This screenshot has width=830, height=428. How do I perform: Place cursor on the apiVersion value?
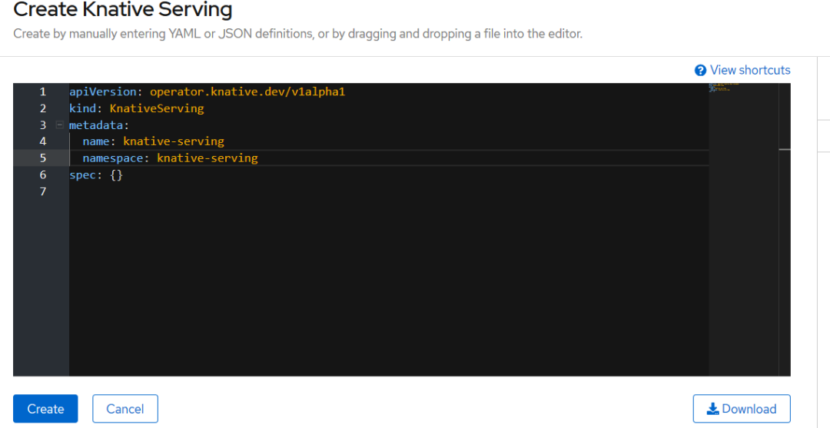pos(247,91)
